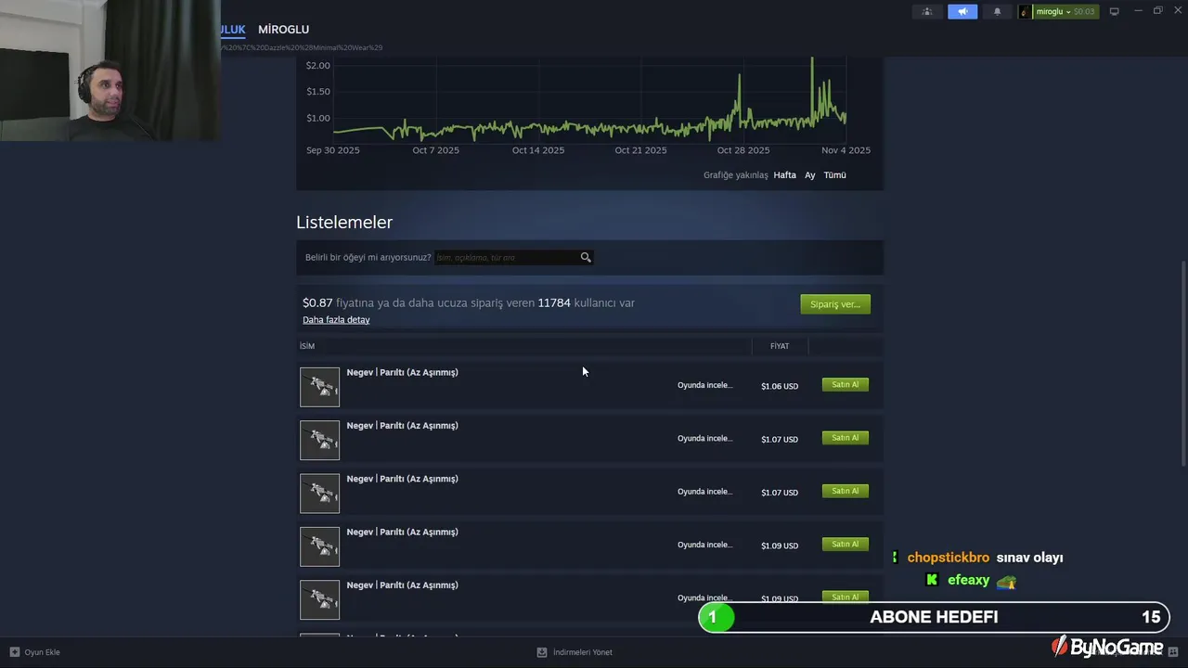This screenshot has height=668, width=1188.
Task: Open Negev thumbnail in third listing row
Action: (319, 494)
